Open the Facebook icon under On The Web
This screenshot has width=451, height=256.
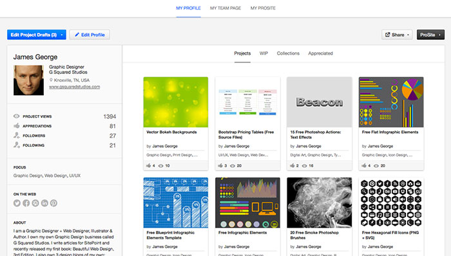pyautogui.click(x=26, y=203)
